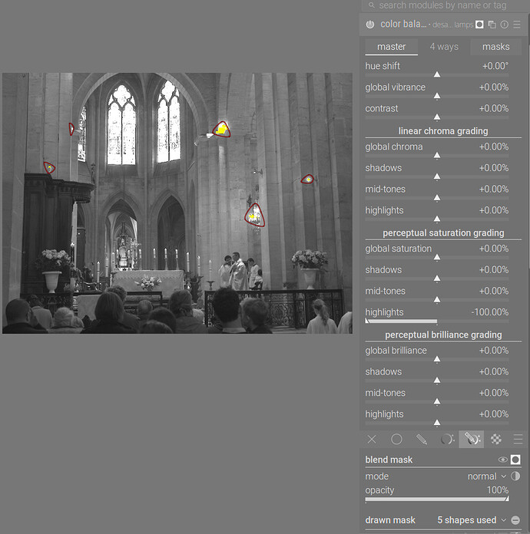Select the raster mask checkerboard icon
Viewport: 530px width, 534px height.
pos(496,440)
